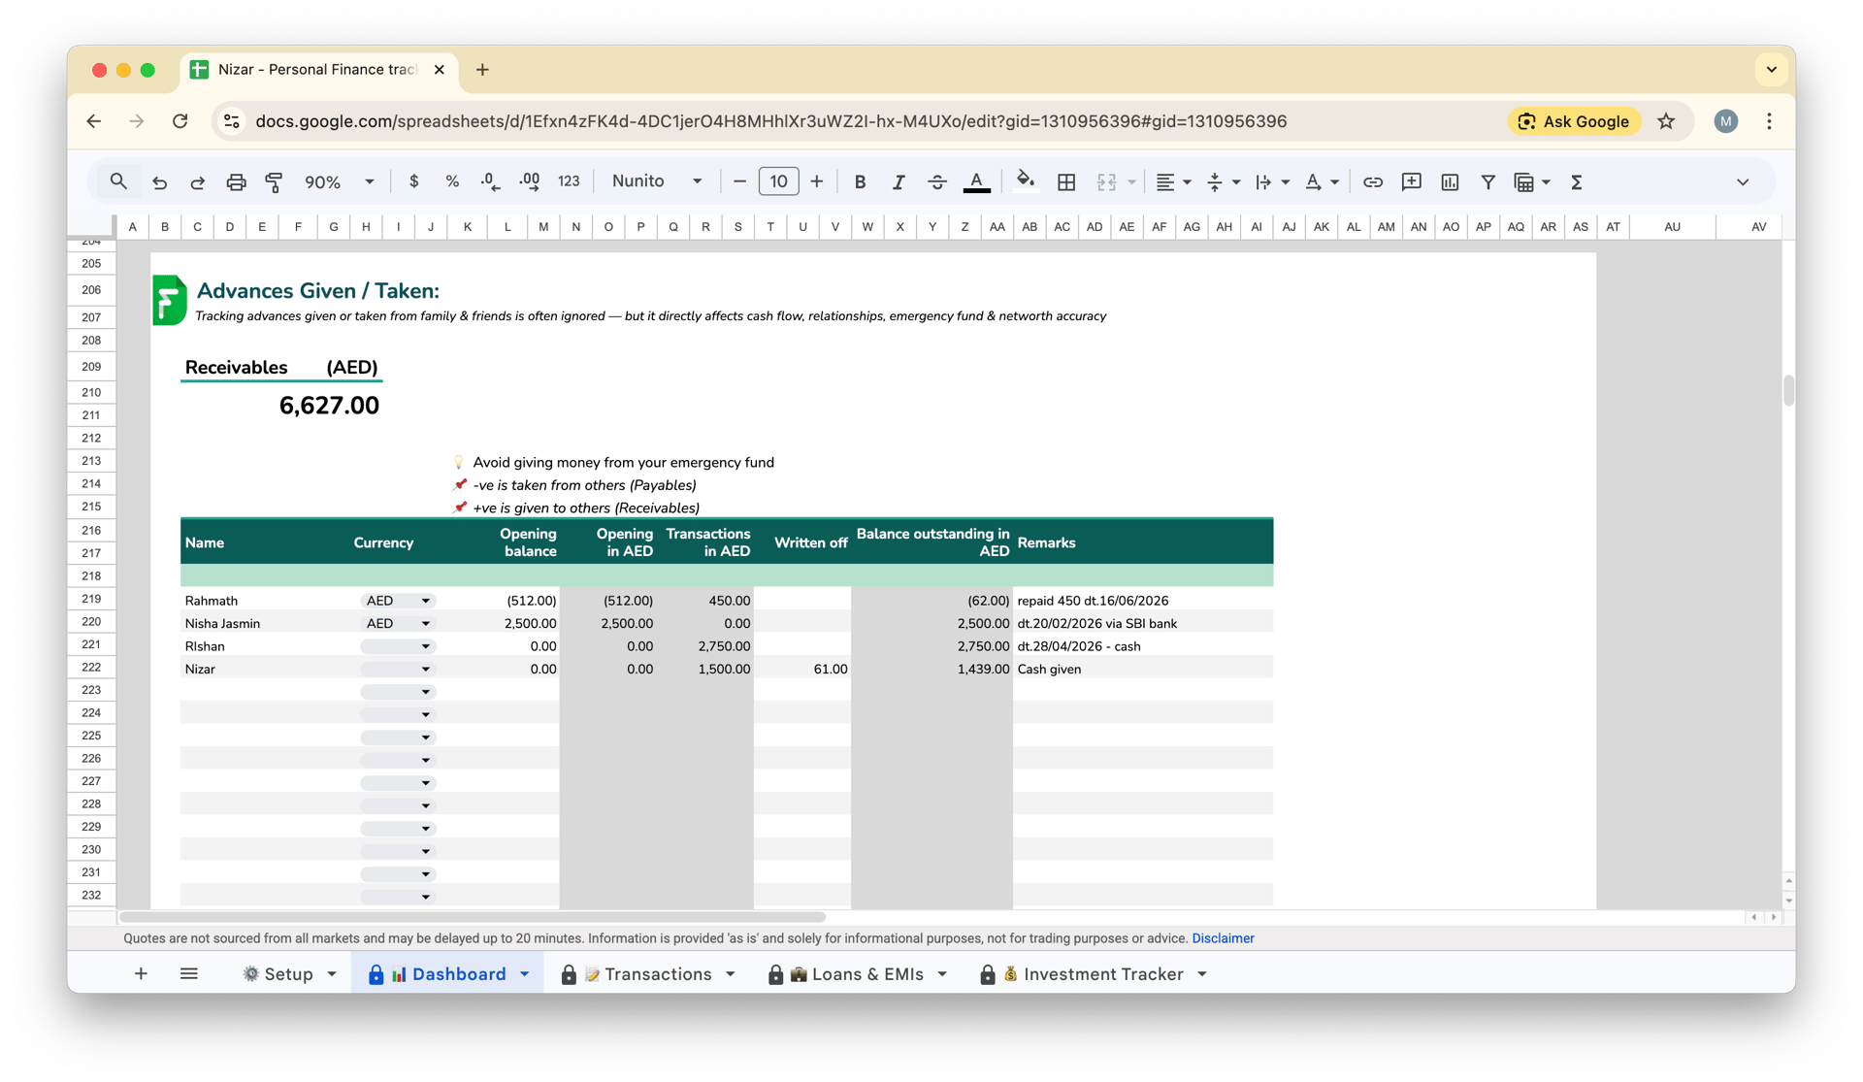
Task: Open the functions sigma icon
Action: pyautogui.click(x=1577, y=181)
